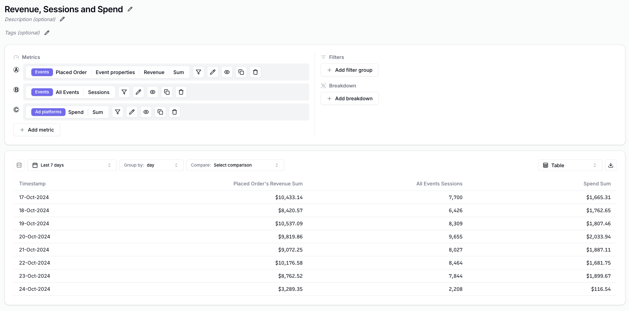Toggle visibility of metric A Revenue
Viewport: 629px width, 311px height.
227,72
